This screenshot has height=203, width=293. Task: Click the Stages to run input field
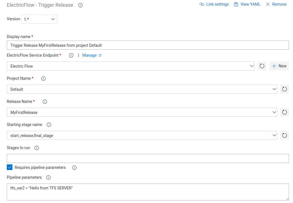148,158
